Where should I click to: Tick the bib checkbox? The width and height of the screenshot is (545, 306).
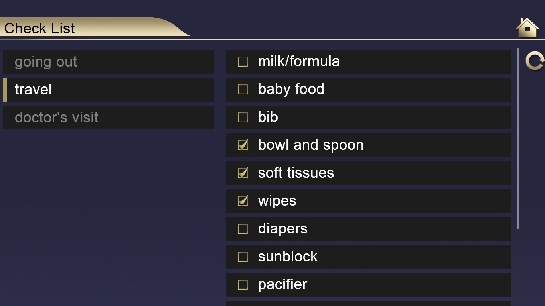(243, 118)
